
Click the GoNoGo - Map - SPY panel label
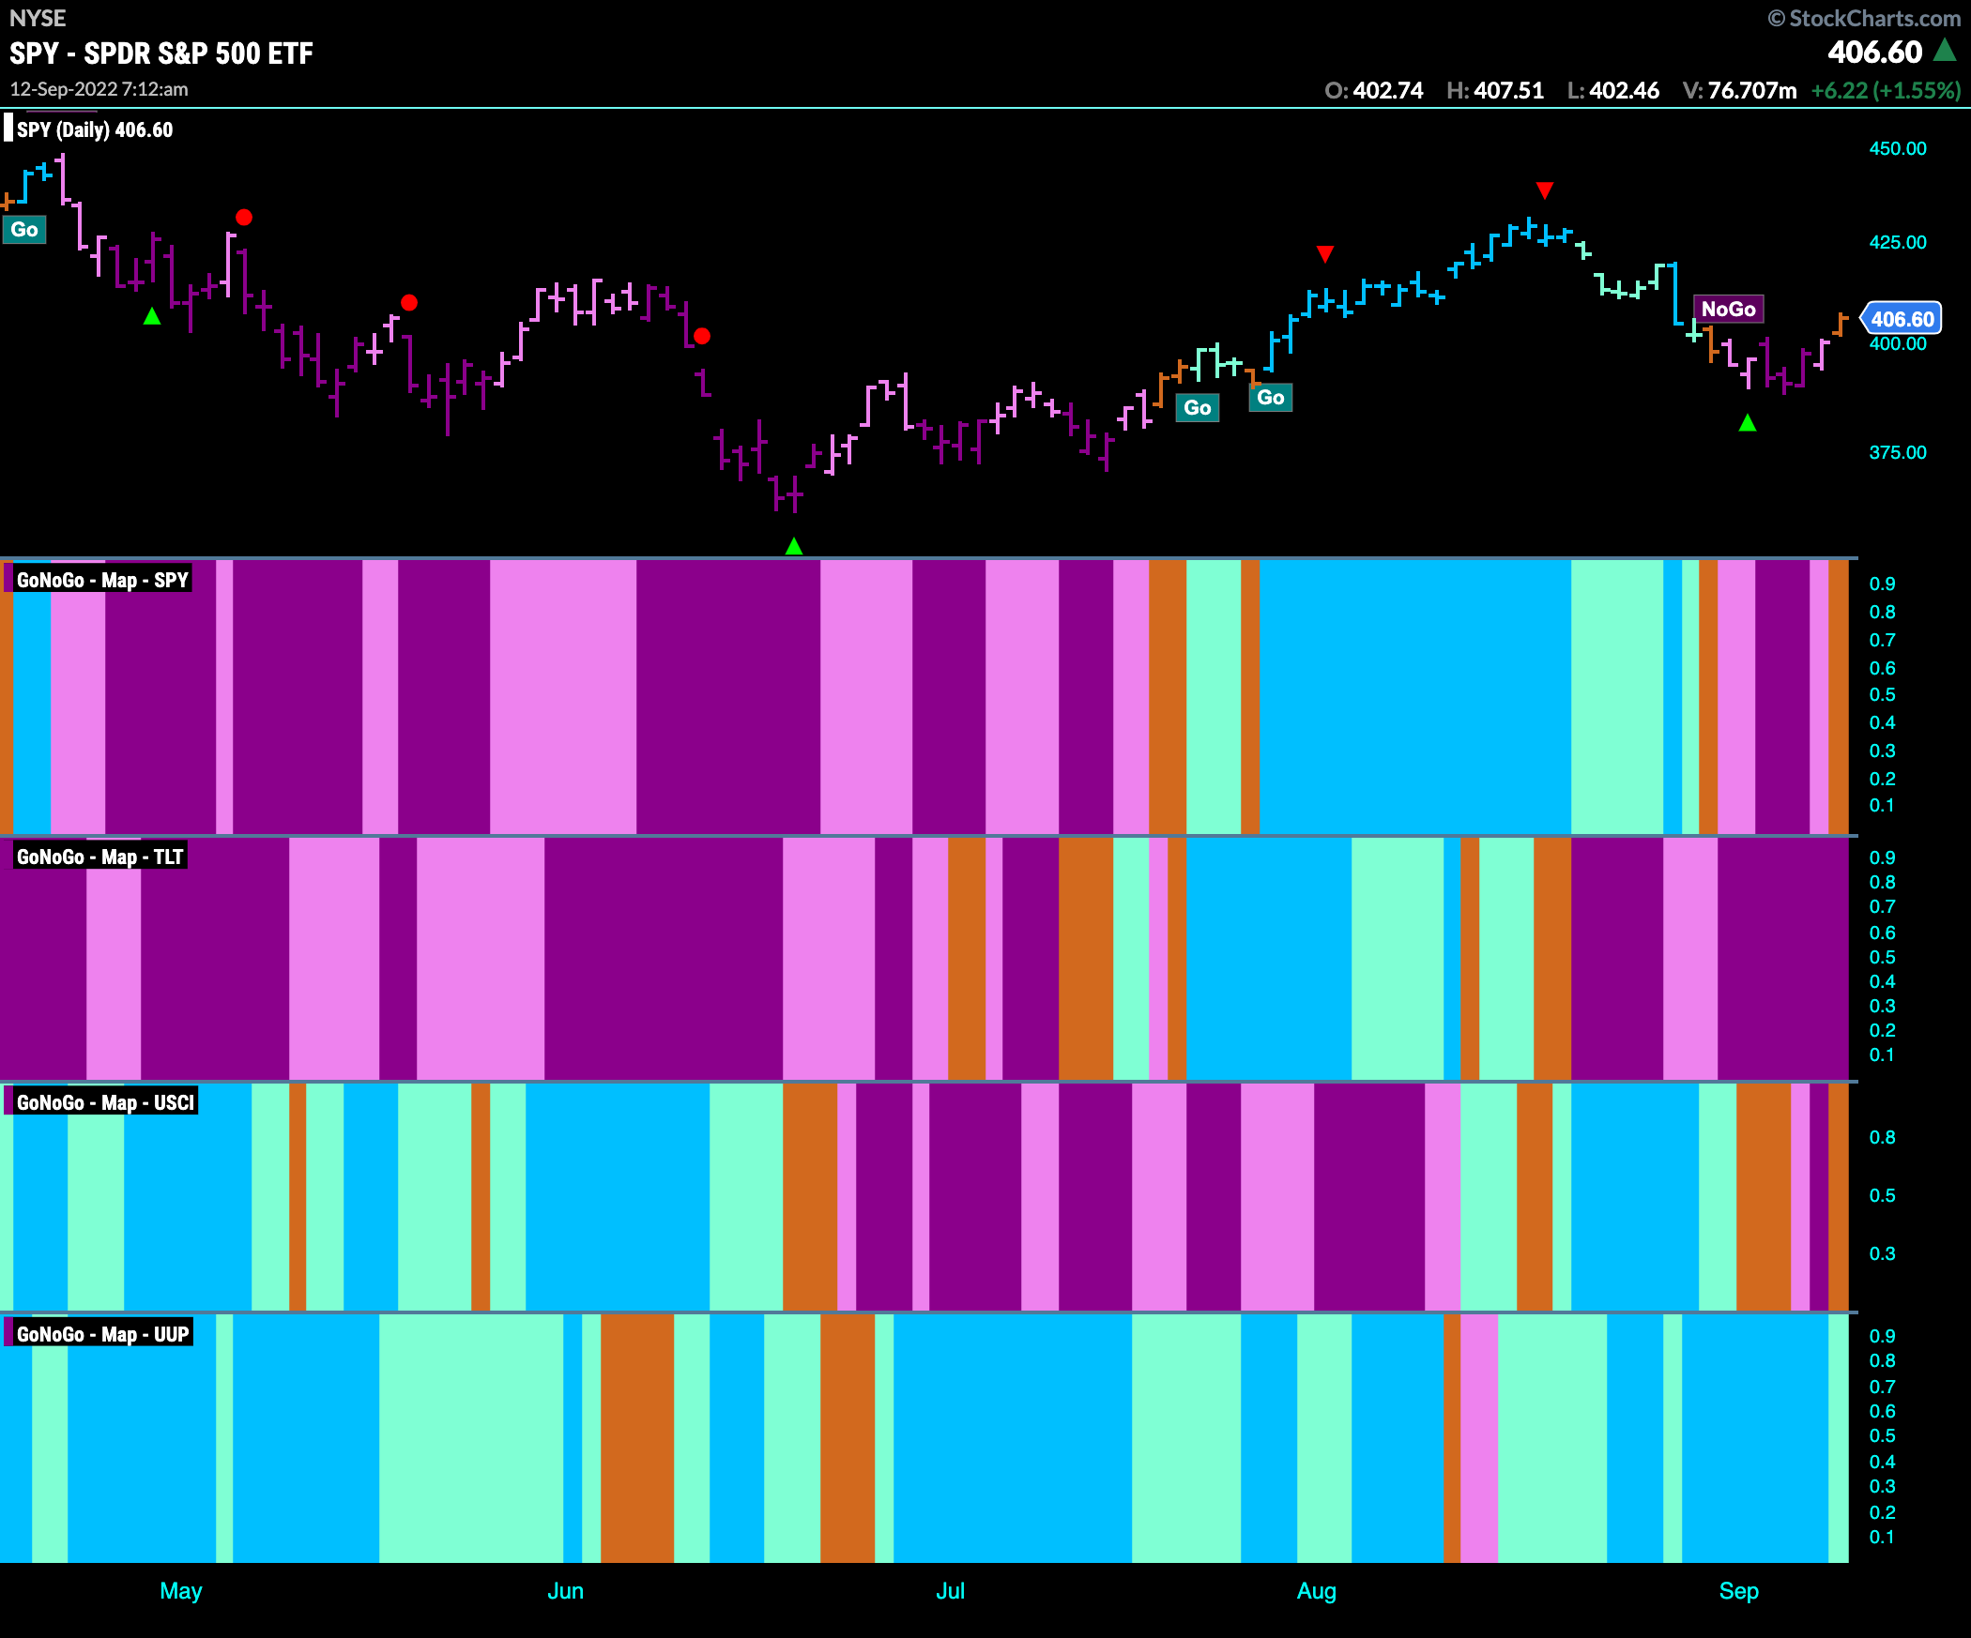(101, 580)
